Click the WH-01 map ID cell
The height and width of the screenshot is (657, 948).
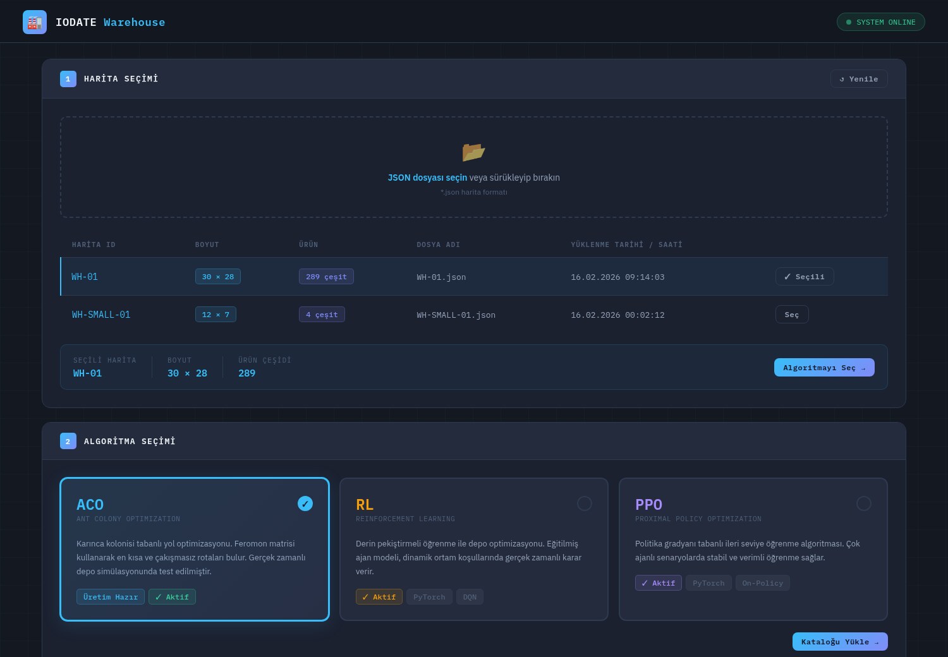tap(85, 277)
